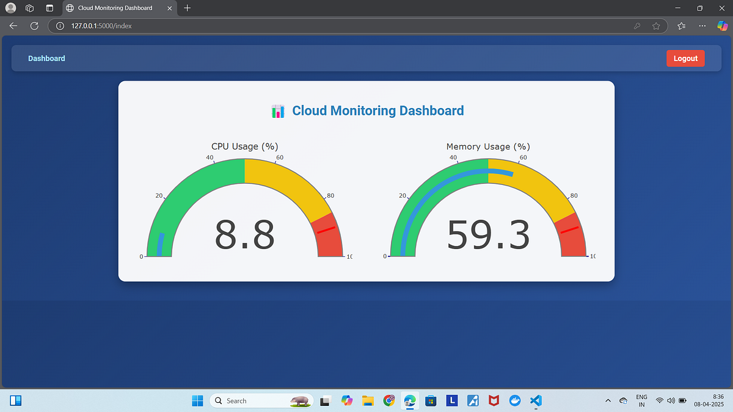Toggle the Widgets panel in the taskbar corner

click(15, 400)
